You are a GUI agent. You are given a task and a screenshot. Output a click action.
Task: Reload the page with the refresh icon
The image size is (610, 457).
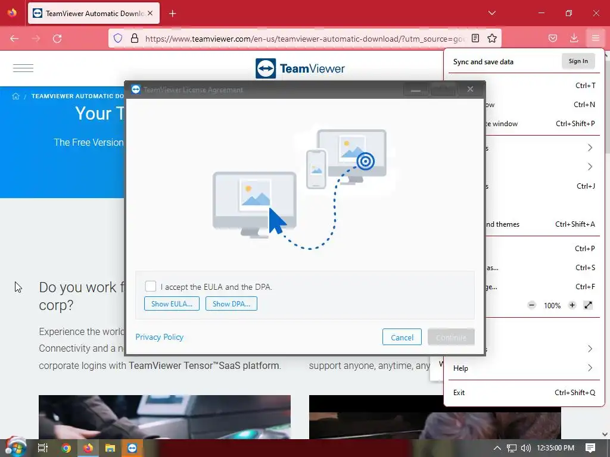pos(57,39)
